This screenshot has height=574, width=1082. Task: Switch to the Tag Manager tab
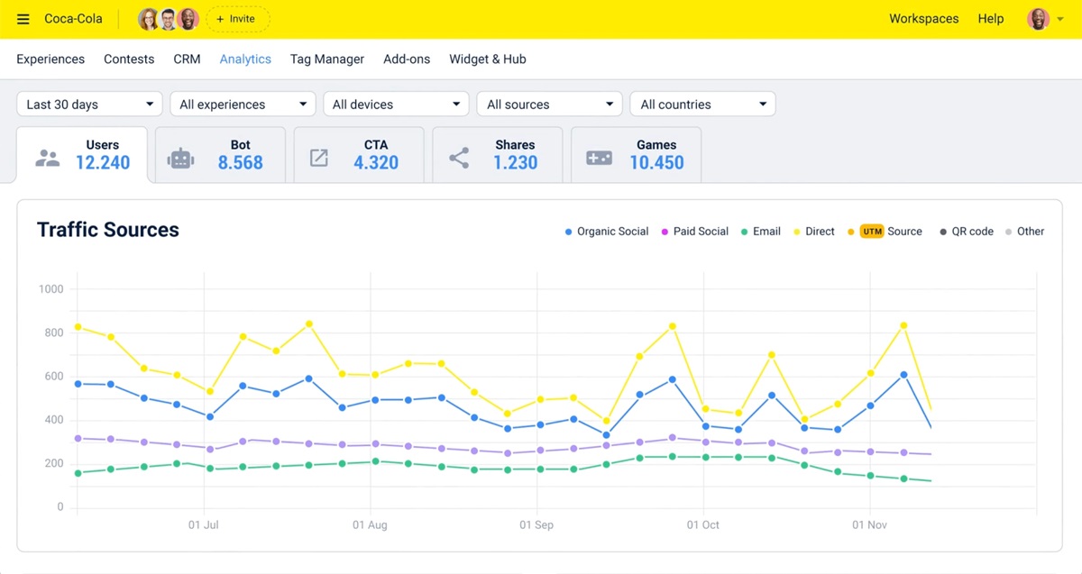pos(326,59)
